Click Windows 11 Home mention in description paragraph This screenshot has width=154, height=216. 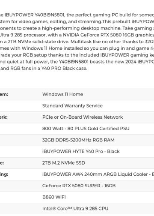[42, 48]
